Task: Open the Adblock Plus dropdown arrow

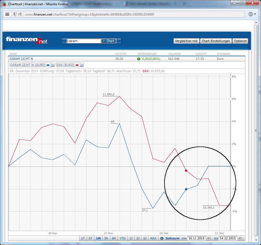Action: pyautogui.click(x=255, y=14)
